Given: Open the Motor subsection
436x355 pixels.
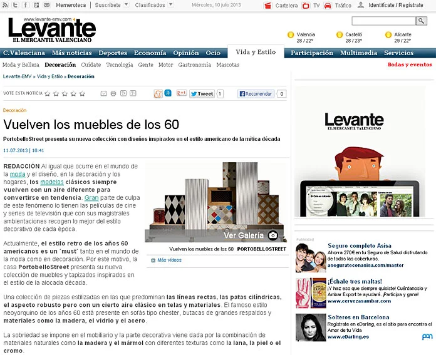Looking at the screenshot, I should 166,64.
